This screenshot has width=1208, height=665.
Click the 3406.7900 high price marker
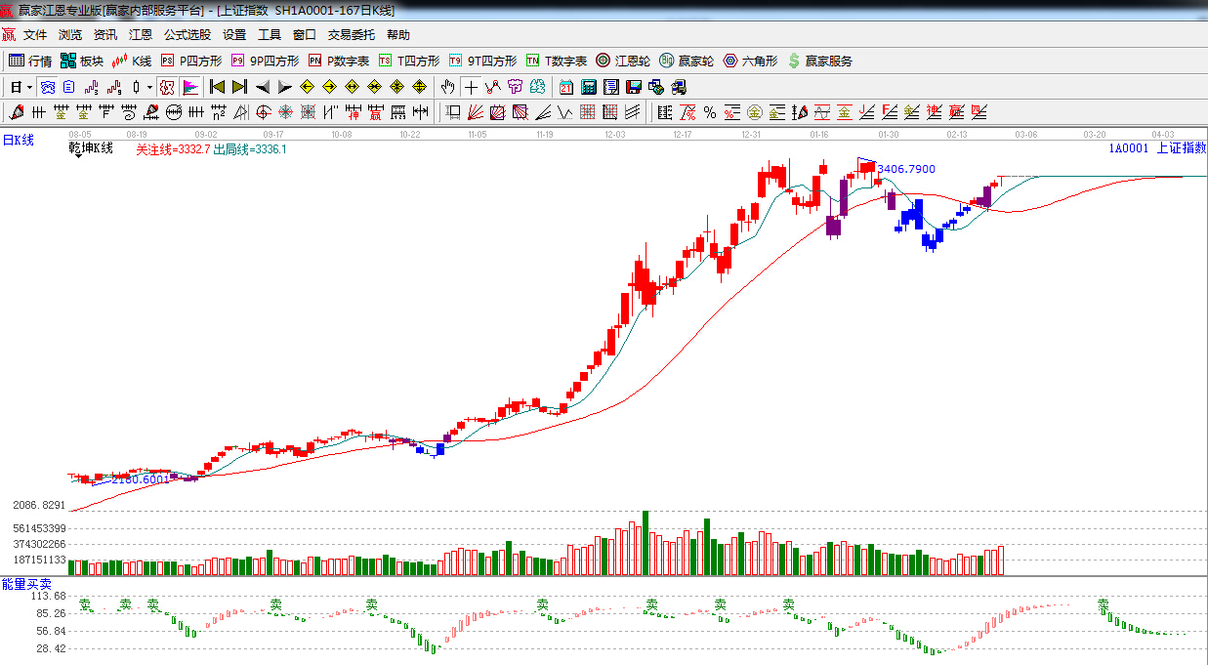(905, 169)
